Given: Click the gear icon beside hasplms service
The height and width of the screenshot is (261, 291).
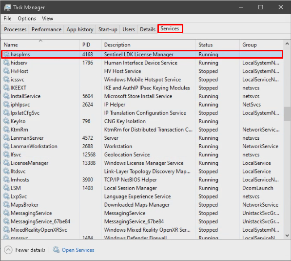Looking at the screenshot, I should tap(6, 54).
